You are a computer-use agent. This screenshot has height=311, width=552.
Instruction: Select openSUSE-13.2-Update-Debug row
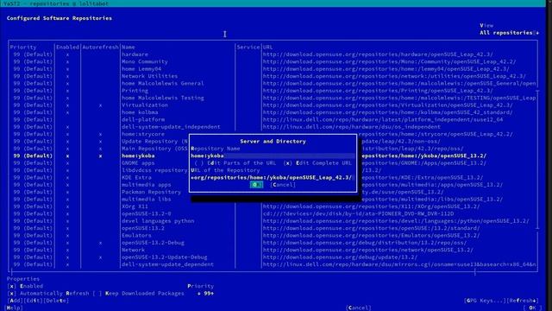[x=273, y=257]
